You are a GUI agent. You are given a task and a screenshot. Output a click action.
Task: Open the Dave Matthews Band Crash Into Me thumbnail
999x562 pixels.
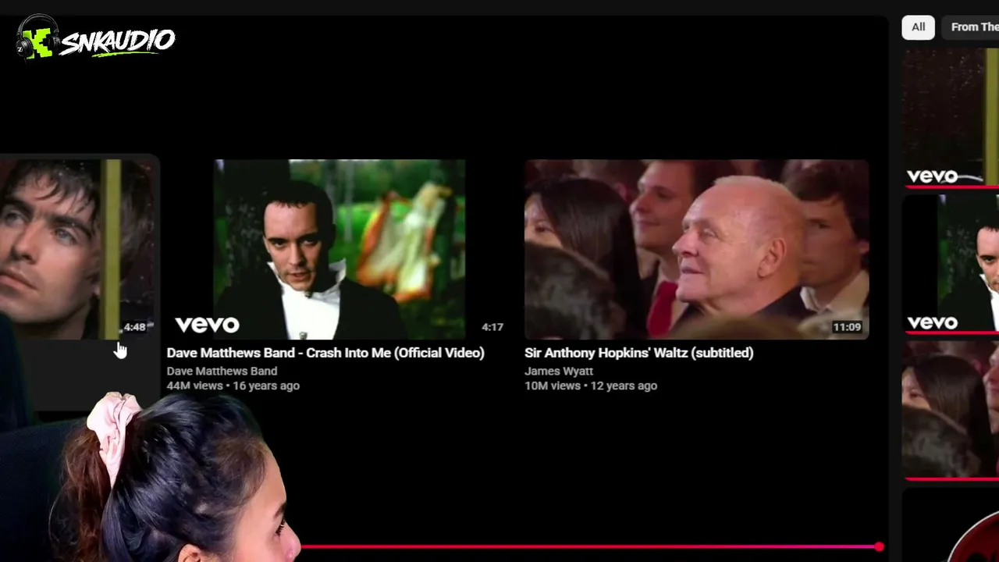point(340,249)
